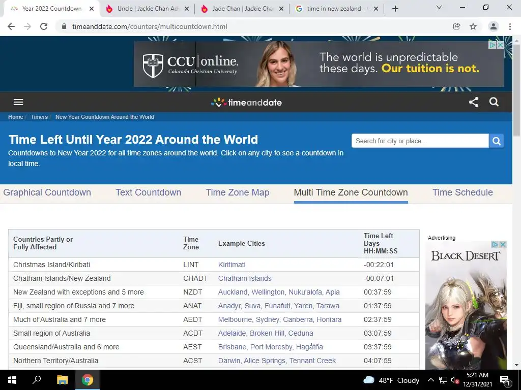Open Chatham Islands city link
This screenshot has height=390, width=521.
[x=245, y=279]
